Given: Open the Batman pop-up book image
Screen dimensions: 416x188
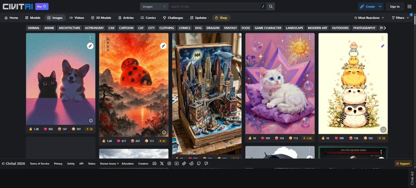Looking at the screenshot, I should [207, 94].
